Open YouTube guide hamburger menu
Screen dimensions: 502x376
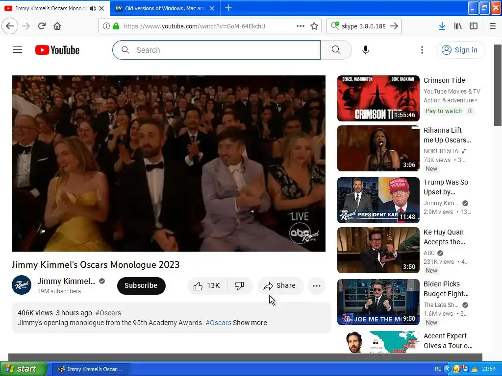tap(18, 50)
